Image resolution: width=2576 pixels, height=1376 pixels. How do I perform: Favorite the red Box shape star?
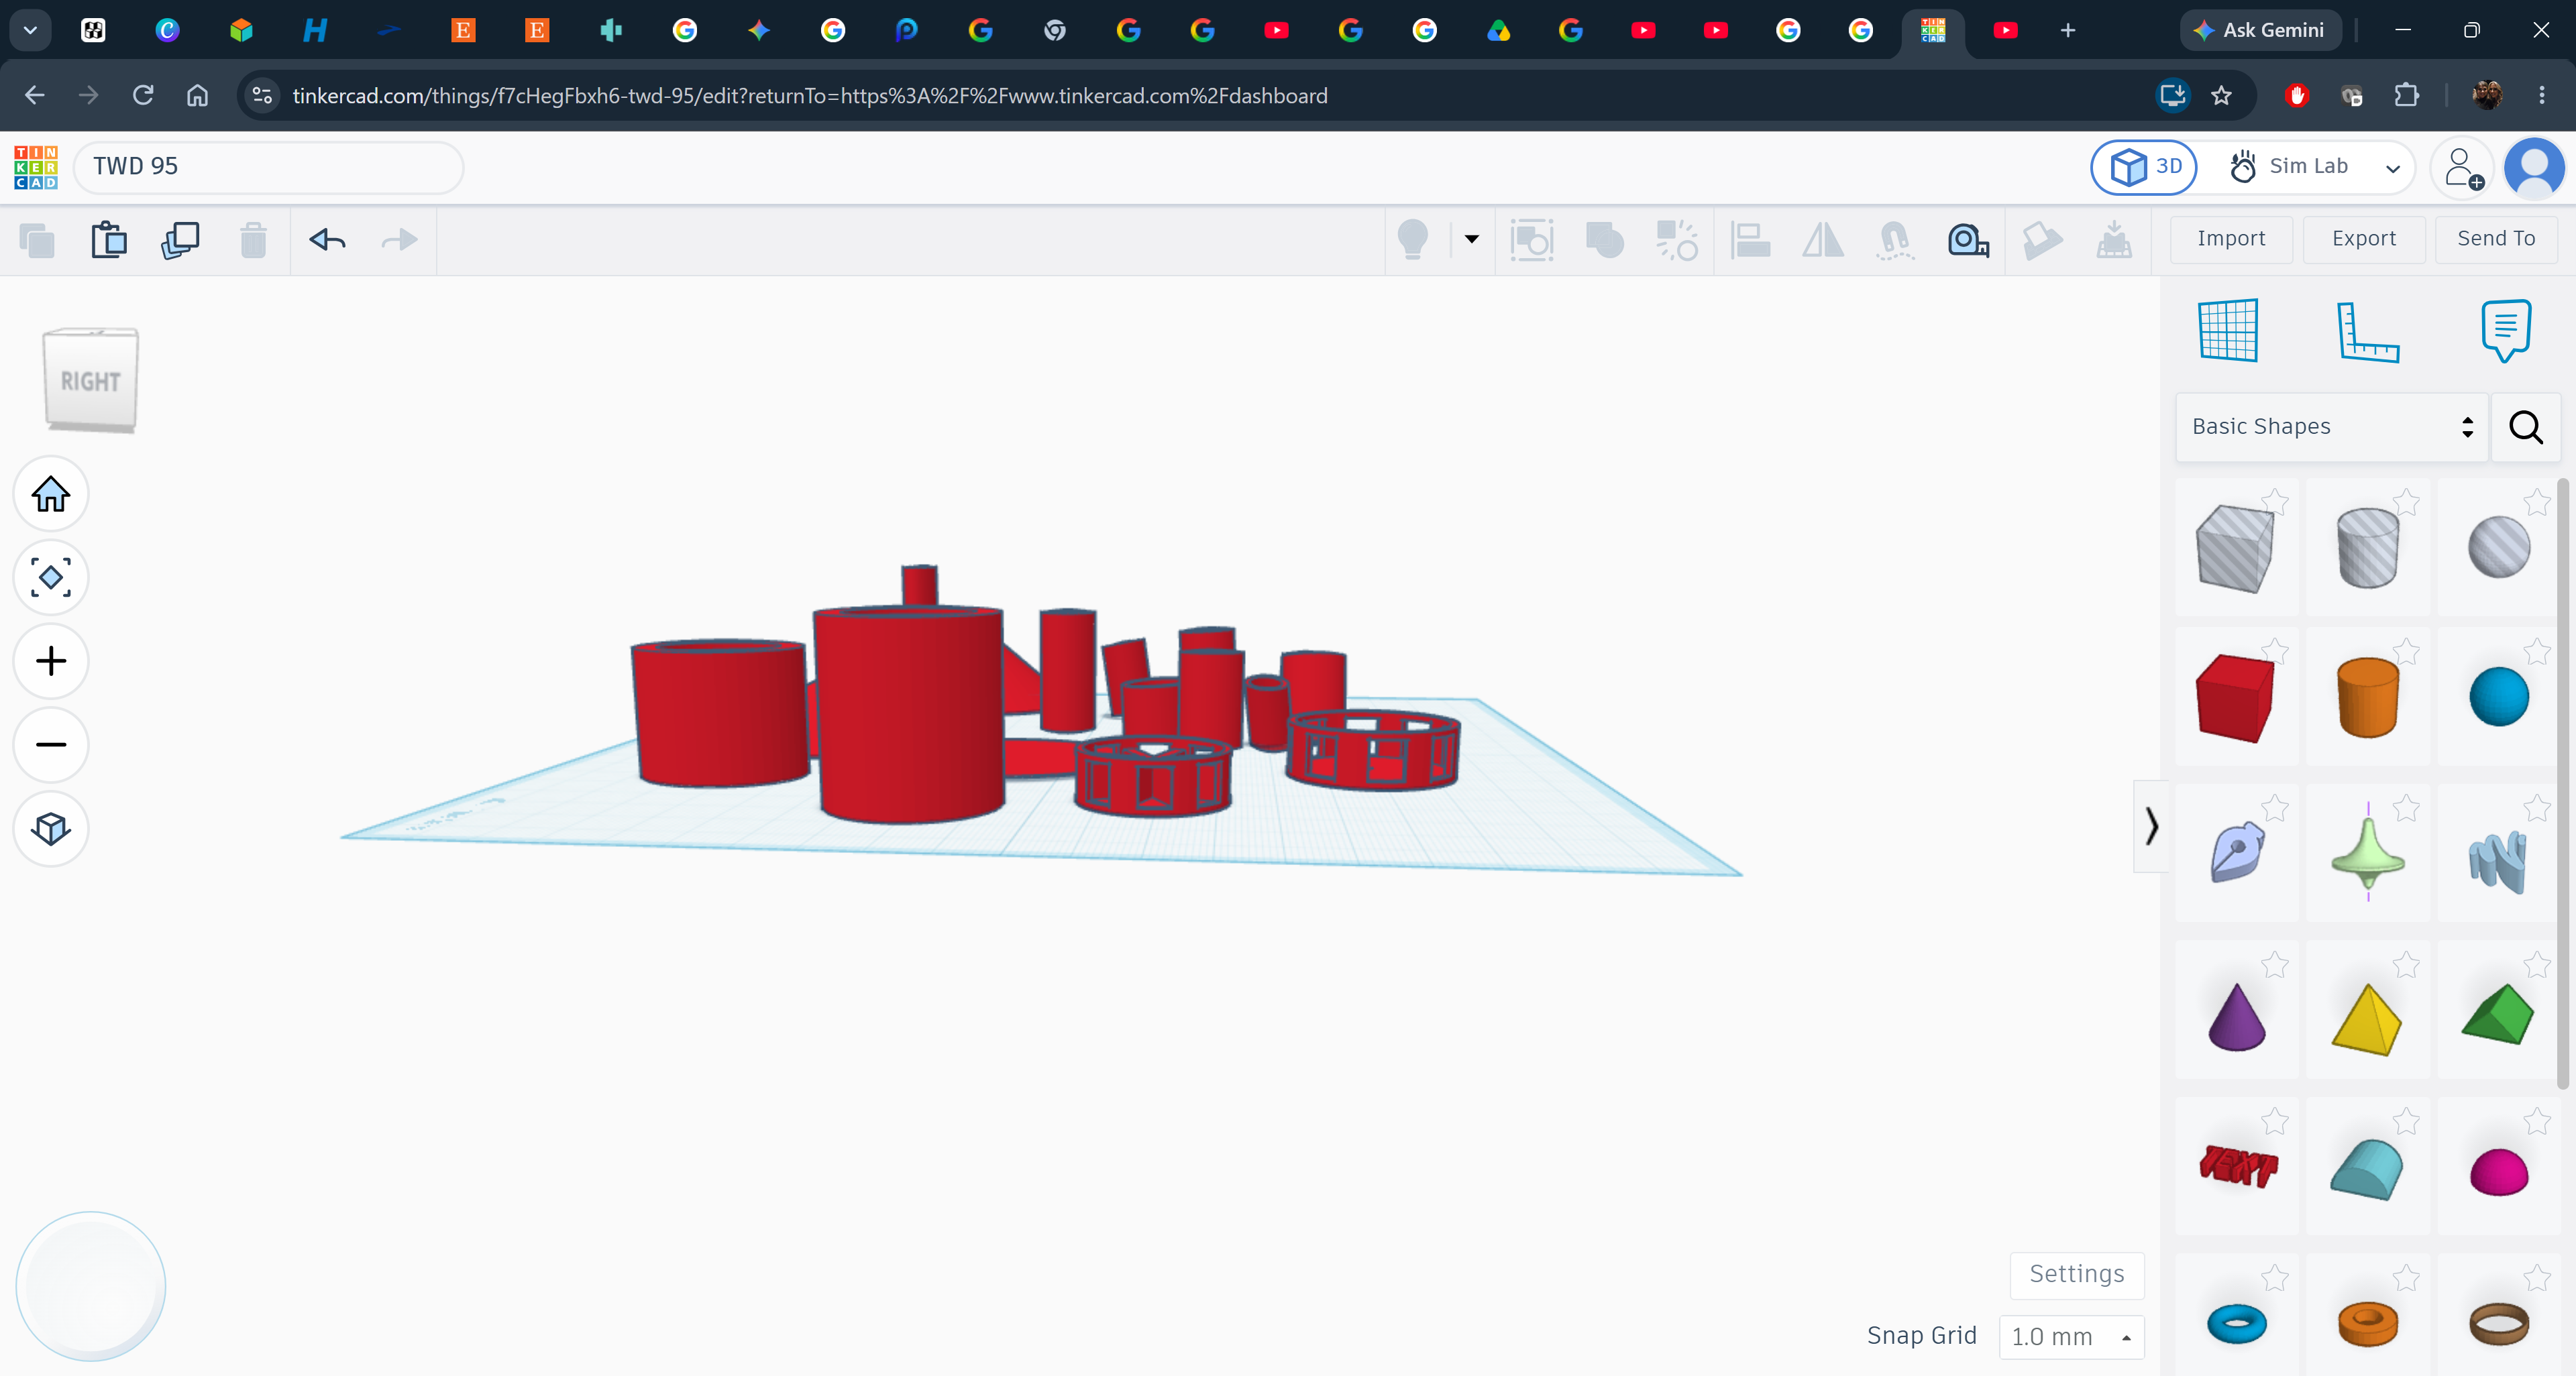tap(2275, 652)
